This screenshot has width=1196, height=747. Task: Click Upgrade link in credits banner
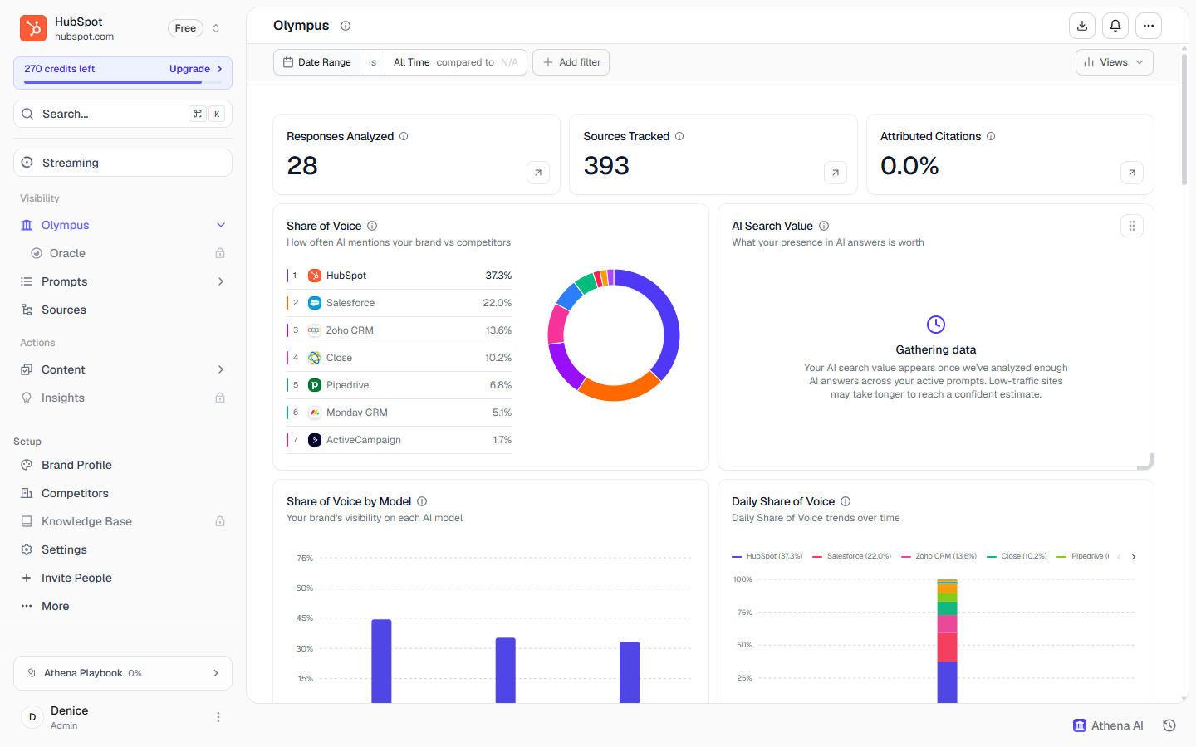click(196, 69)
